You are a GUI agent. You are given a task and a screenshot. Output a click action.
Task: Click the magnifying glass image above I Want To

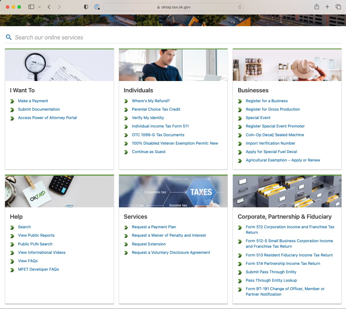point(59,65)
